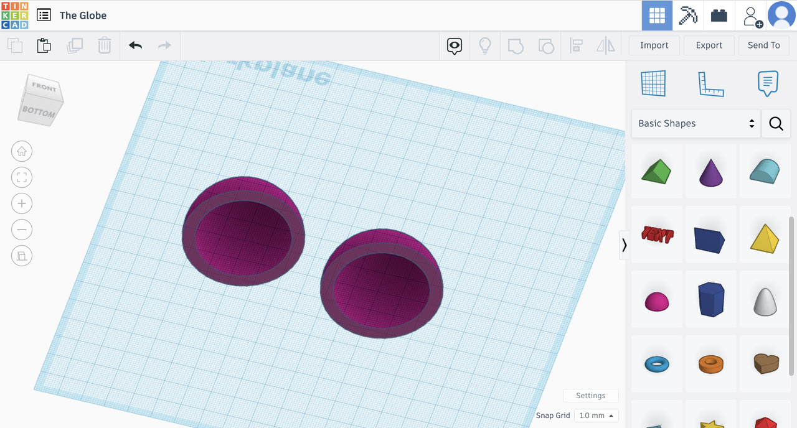The width and height of the screenshot is (797, 428).
Task: Open the Snap Grid 1.0 mm dropdown
Action: 596,416
